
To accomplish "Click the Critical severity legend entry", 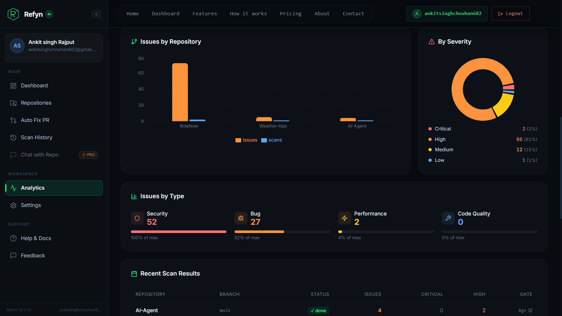I will coord(443,129).
